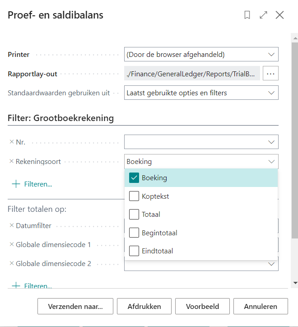
Task: Remove the Rekeningsoort filter via X icon
Action: click(12, 161)
